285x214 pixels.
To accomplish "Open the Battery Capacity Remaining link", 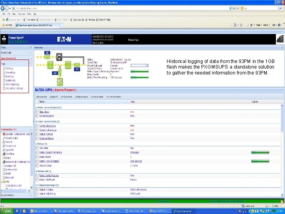I will point(51,153).
